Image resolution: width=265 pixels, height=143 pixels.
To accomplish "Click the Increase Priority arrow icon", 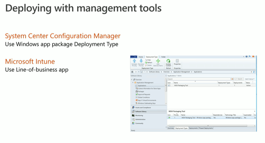I will coord(134,61).
